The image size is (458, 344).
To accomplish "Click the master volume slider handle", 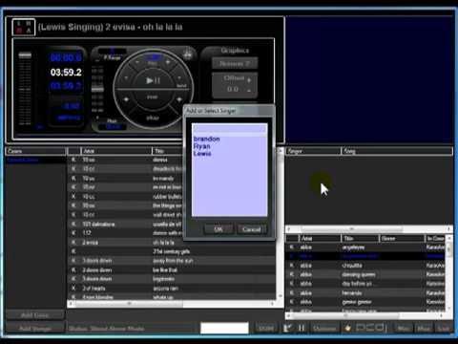I will (25, 55).
